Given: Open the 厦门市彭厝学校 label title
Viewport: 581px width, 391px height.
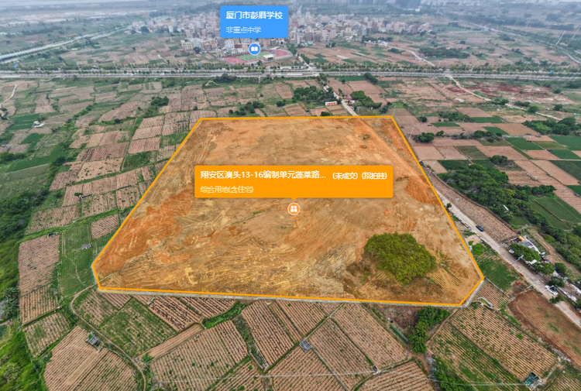Looking at the screenshot, I should click(253, 15).
